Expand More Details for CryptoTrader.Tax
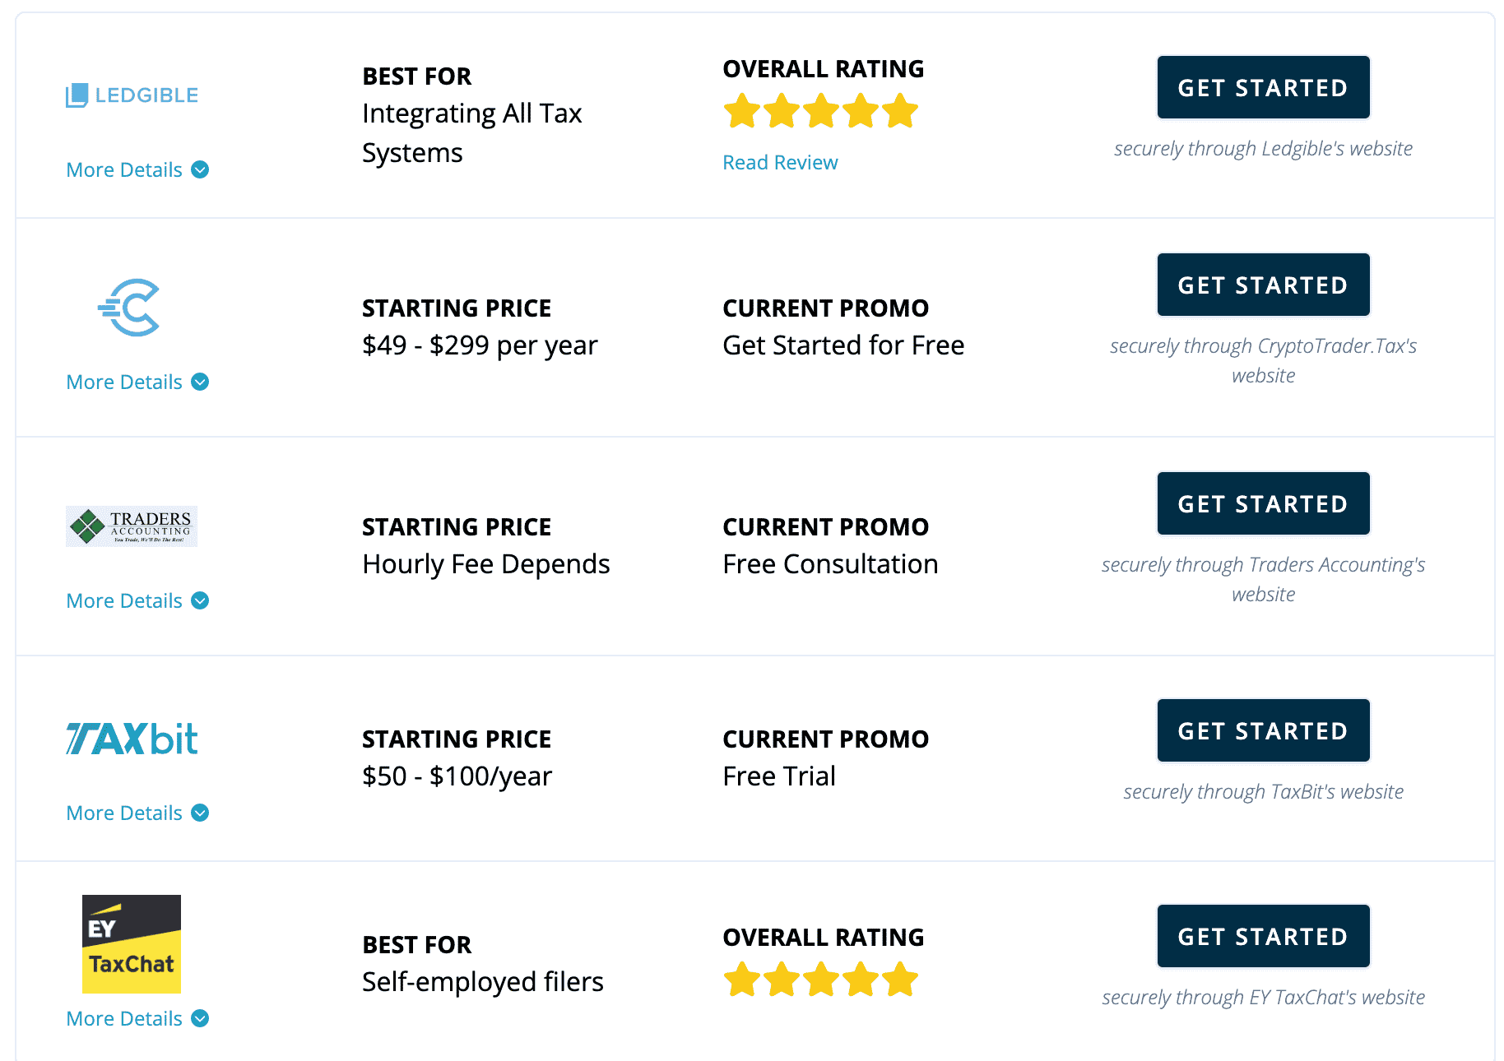Image resolution: width=1504 pixels, height=1061 pixels. coord(137,382)
